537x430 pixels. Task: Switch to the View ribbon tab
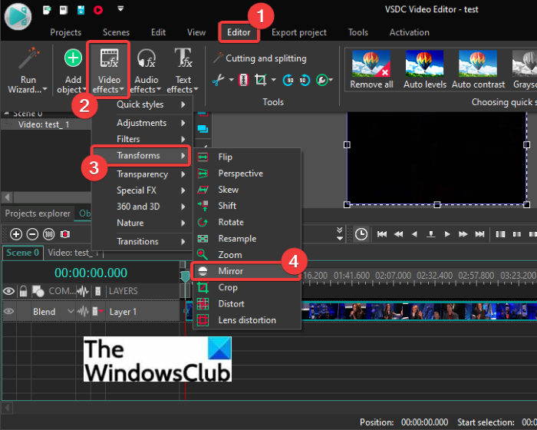(196, 32)
